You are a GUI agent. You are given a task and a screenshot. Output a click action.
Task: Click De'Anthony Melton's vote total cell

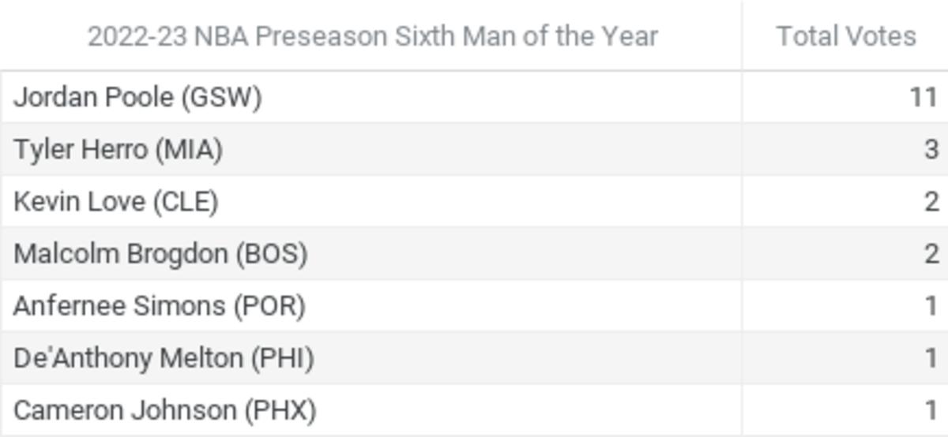point(931,358)
